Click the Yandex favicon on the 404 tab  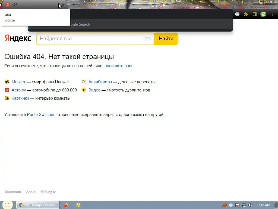point(7,4)
